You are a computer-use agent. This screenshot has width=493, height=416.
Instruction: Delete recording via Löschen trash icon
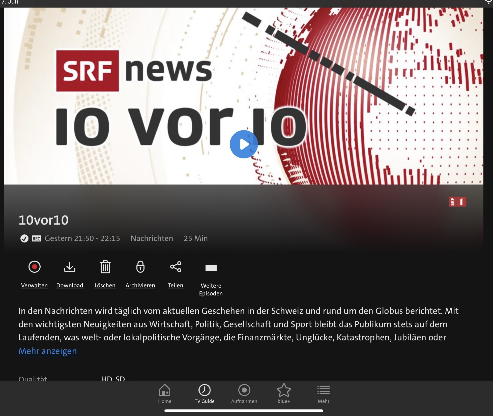click(105, 267)
